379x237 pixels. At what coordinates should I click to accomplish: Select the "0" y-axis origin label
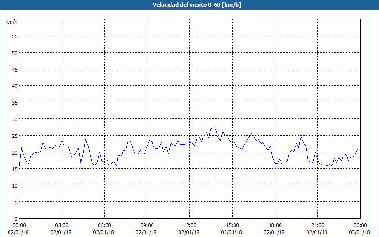(16, 219)
